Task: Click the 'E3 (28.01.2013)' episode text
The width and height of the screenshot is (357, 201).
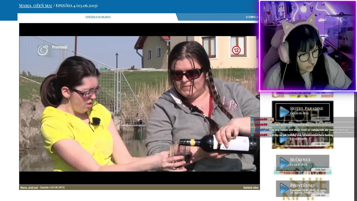Action: [299, 165]
